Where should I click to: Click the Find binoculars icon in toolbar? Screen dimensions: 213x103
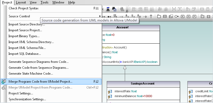pyautogui.click(x=108, y=9)
